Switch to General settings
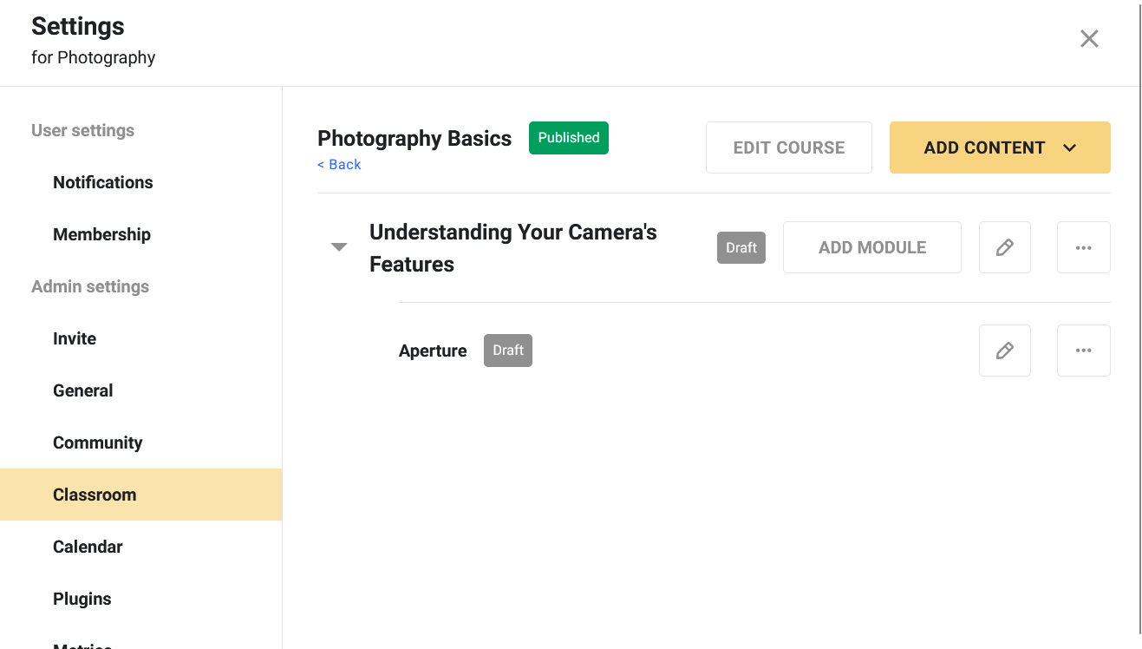Viewport: 1142px width, 649px height. click(x=83, y=390)
